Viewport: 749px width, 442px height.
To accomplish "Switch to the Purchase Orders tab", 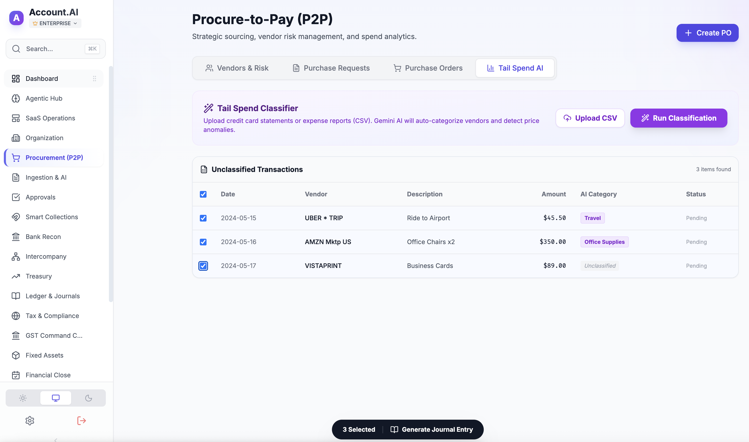I will coord(428,68).
